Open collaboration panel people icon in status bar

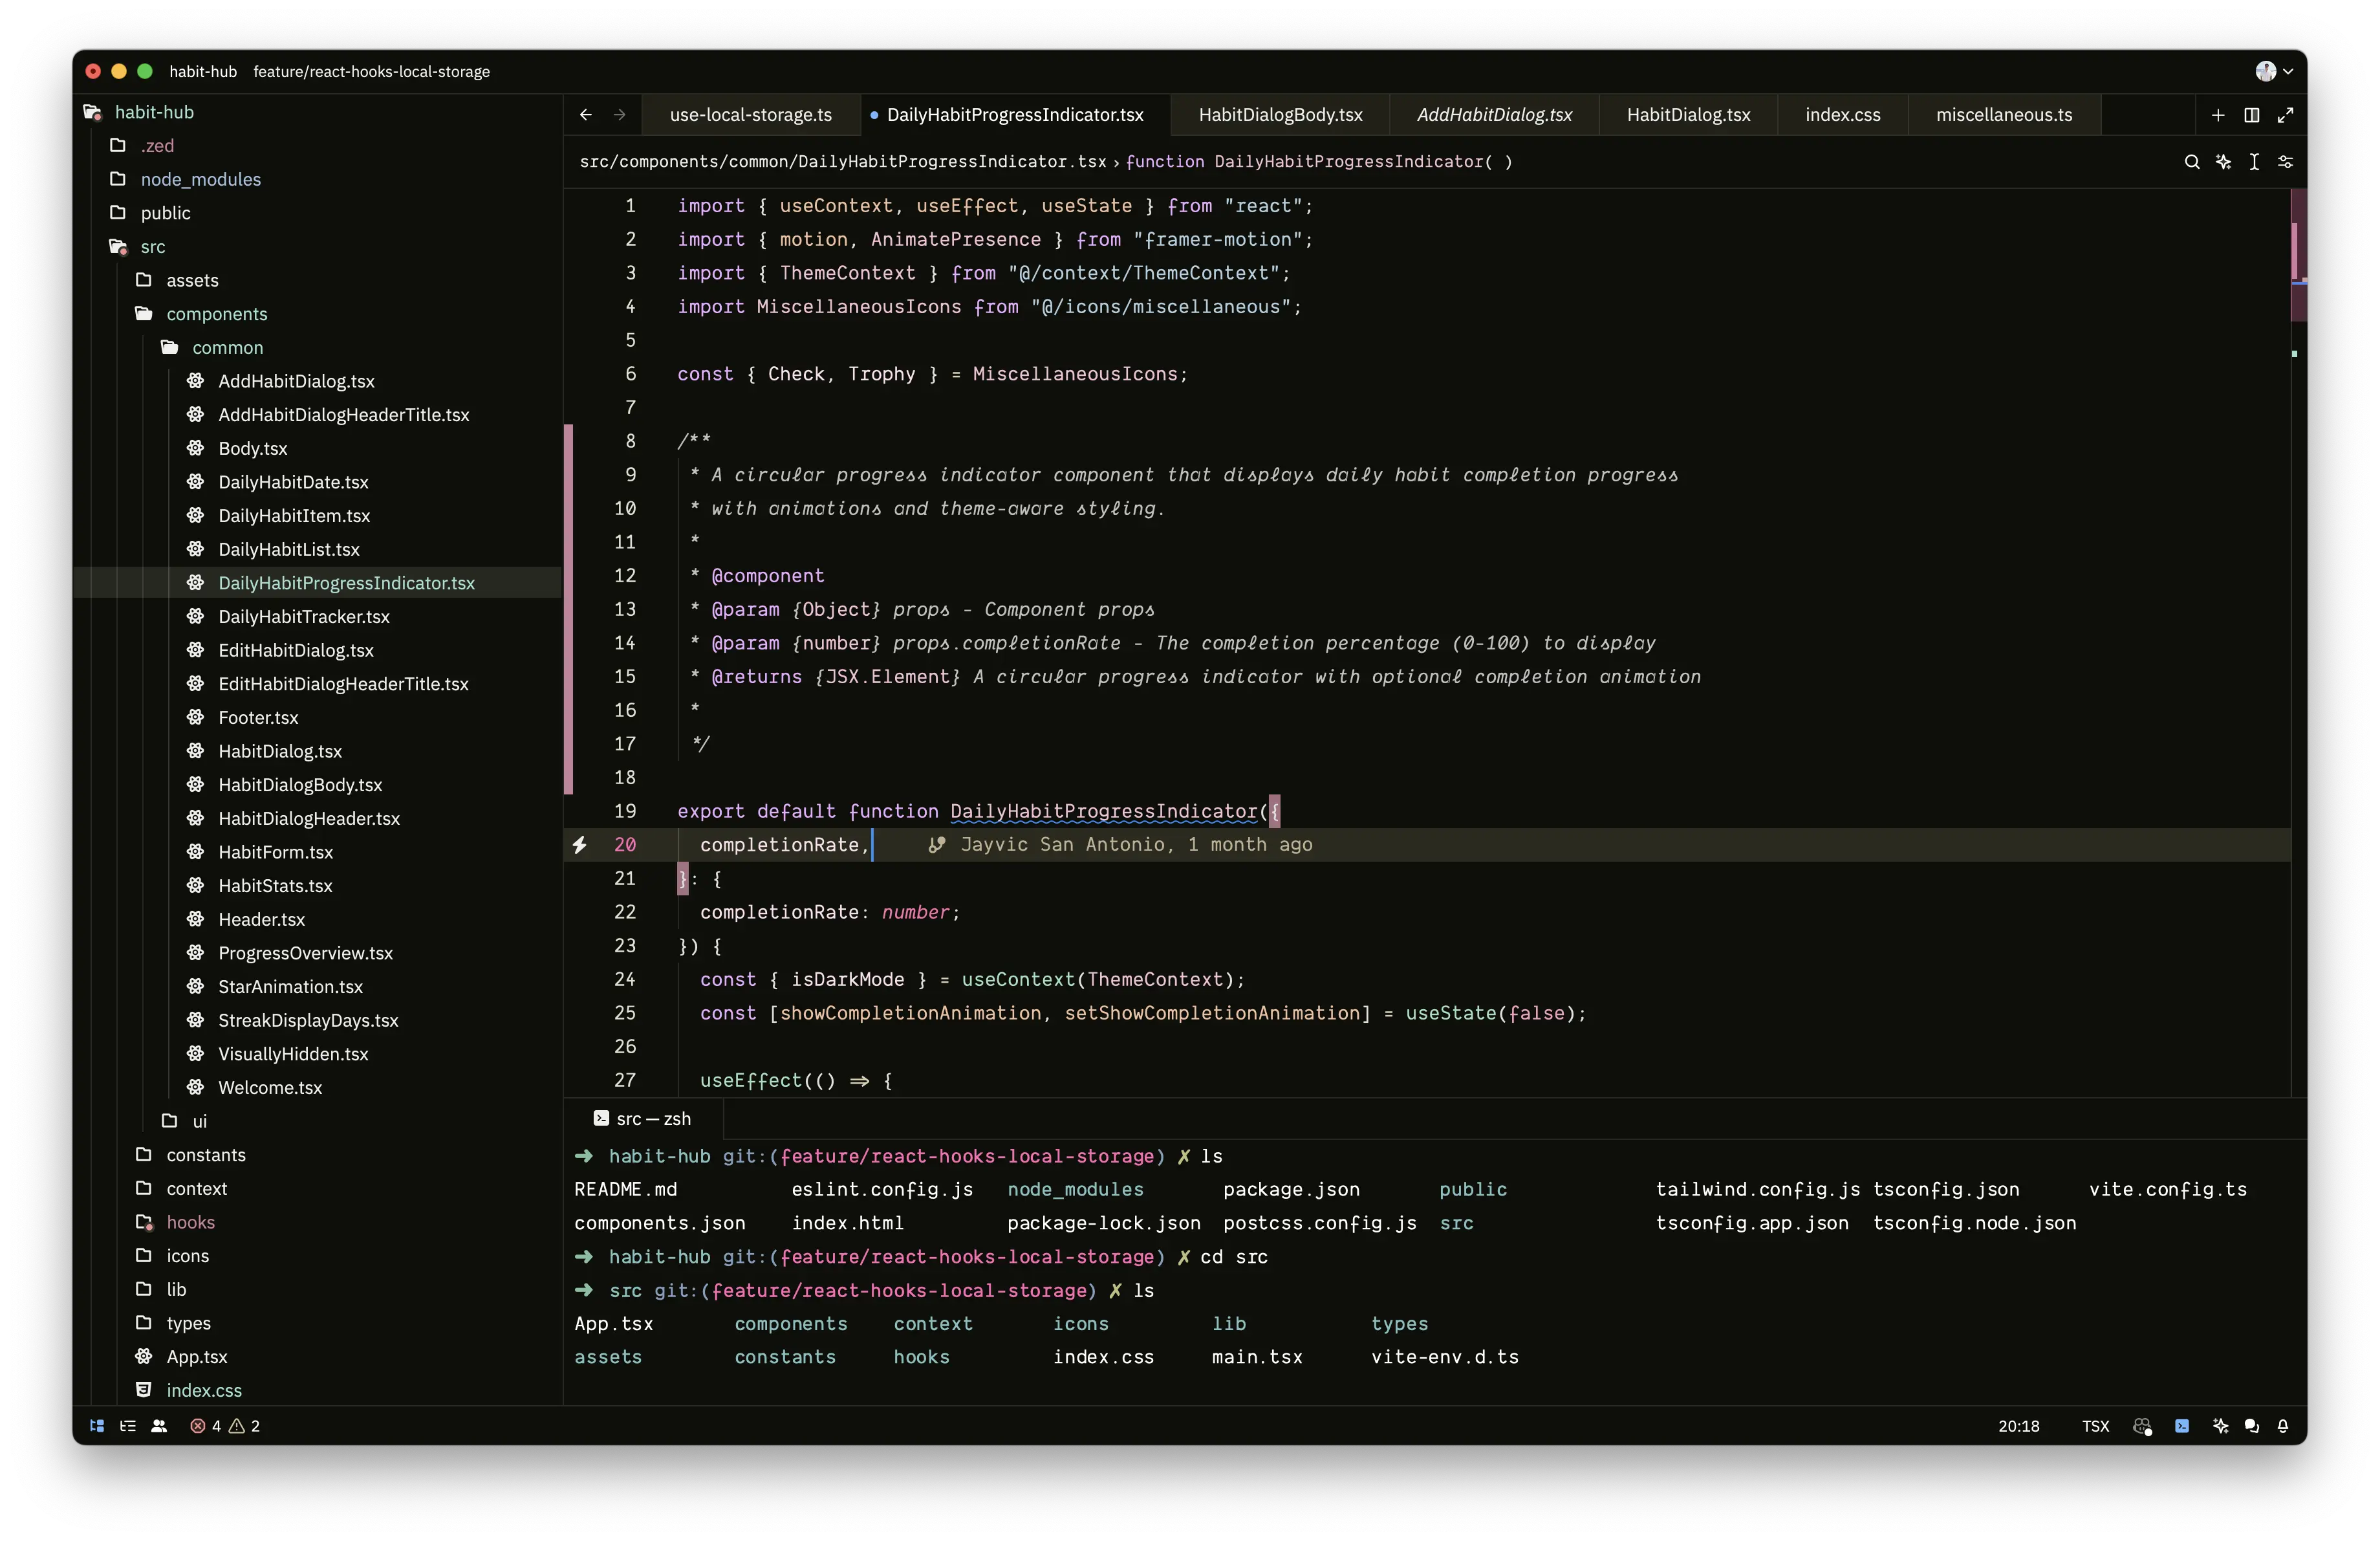(x=159, y=1426)
